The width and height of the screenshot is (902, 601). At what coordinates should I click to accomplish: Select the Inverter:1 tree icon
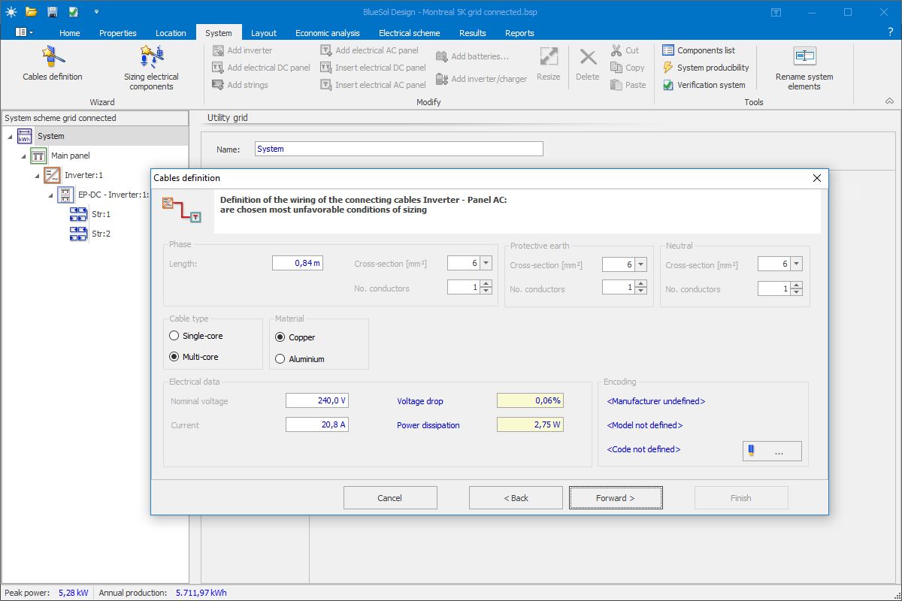click(52, 175)
